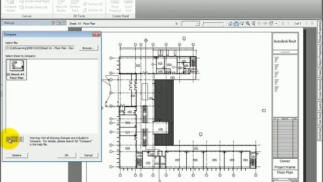323x182 pixels.
Task: Select the Pan hand tool
Action: pos(236,24)
